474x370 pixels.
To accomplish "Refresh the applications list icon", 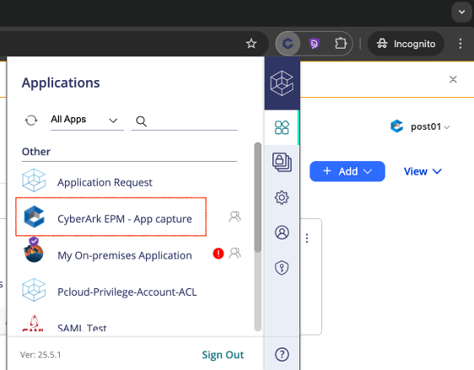I will click(x=31, y=121).
